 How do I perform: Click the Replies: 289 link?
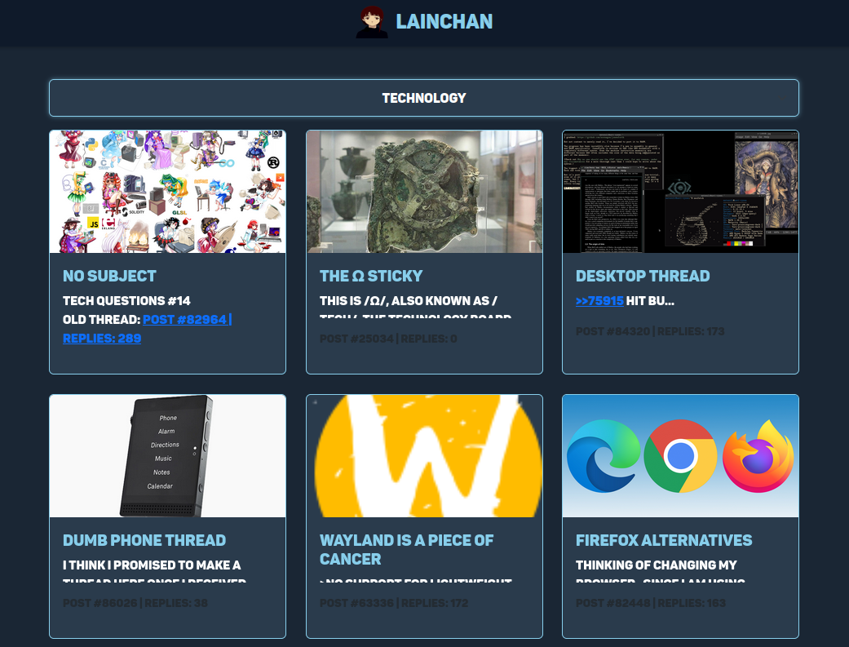[102, 338]
